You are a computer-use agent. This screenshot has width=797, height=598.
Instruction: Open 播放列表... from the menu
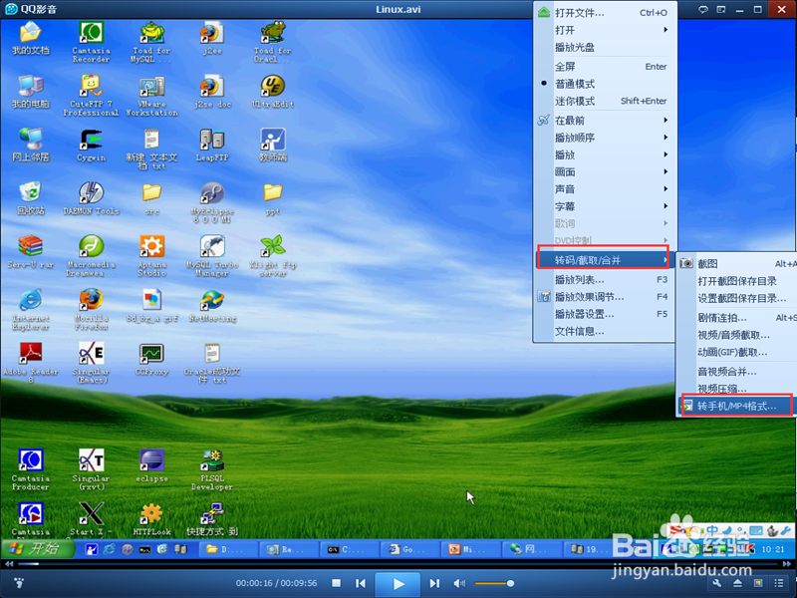(605, 280)
